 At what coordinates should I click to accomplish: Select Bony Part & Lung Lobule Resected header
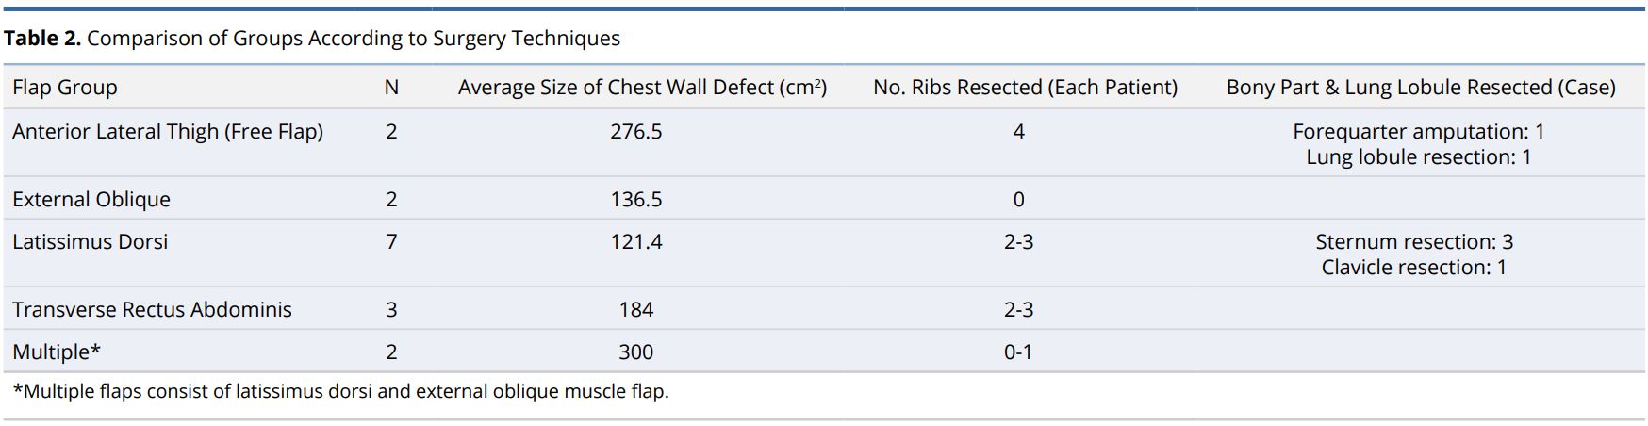tap(1421, 88)
